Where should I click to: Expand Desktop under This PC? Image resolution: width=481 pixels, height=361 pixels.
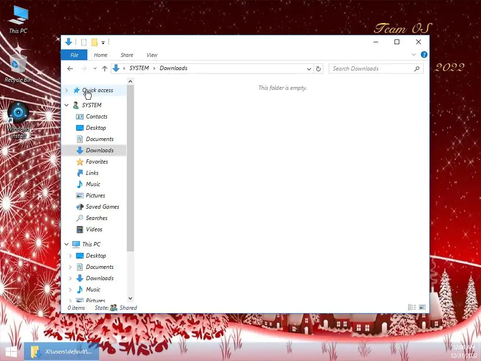point(70,256)
